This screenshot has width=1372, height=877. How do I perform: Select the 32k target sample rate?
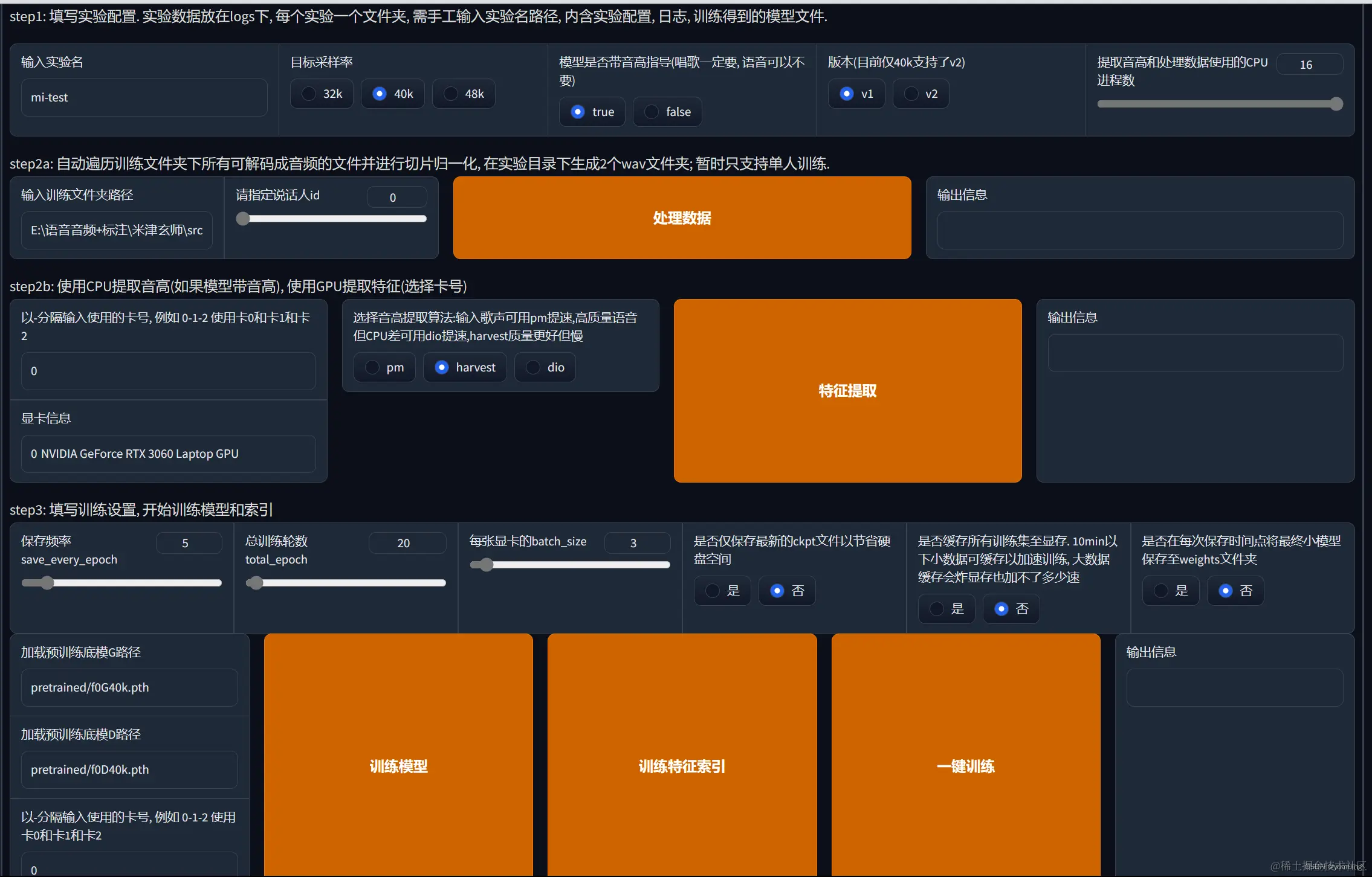[309, 94]
